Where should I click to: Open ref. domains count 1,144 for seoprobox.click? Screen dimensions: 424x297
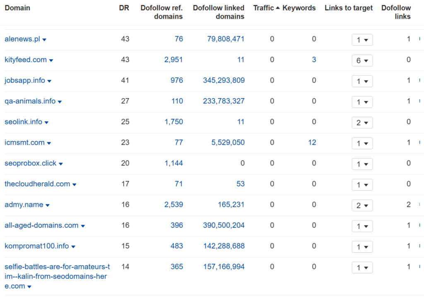point(174,163)
